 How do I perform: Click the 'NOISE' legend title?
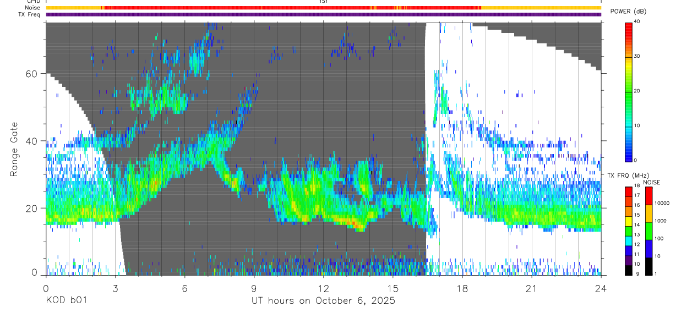[653, 182]
